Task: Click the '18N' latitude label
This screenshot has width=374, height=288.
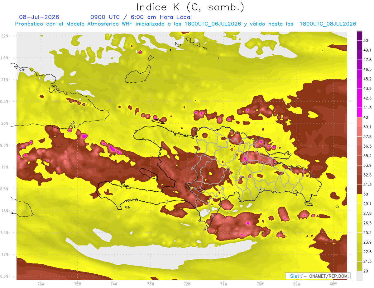Action: tap(5, 211)
